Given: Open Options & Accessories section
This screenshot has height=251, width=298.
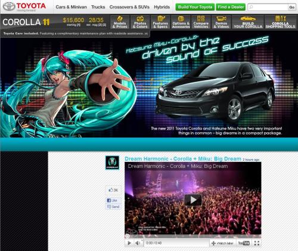Looking at the screenshot, I should [x=181, y=22].
